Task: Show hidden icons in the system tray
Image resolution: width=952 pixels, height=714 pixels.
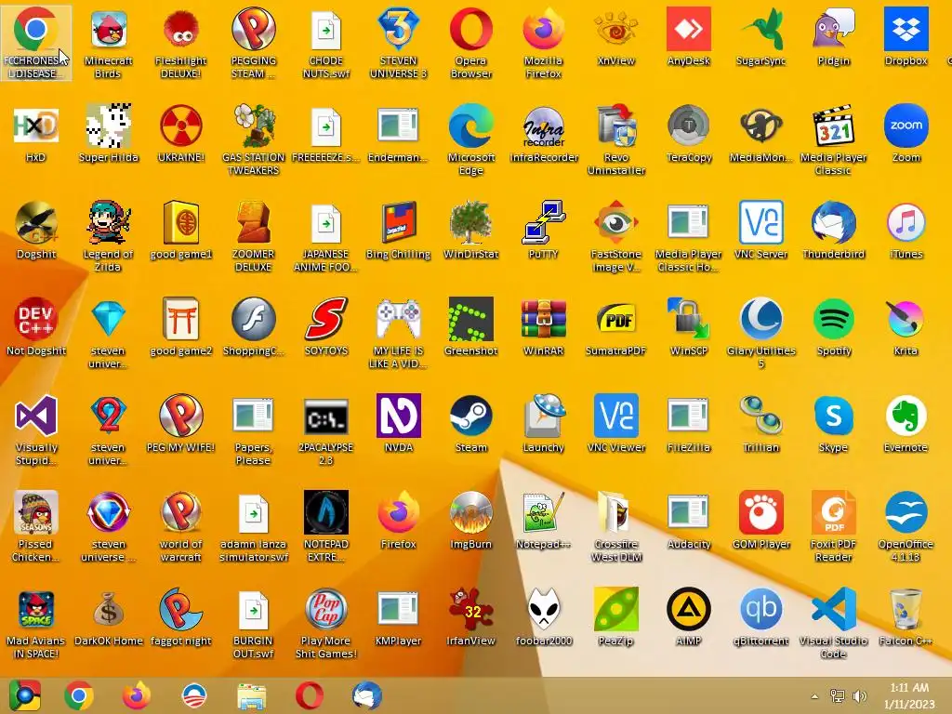Action: 814,696
